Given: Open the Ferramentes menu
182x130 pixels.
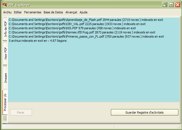Looking at the screenshot, I should pyautogui.click(x=33, y=12).
